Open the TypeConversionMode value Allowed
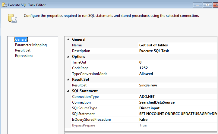Image resolution: width=218 pixels, height=134 pixels. [x=178, y=74]
